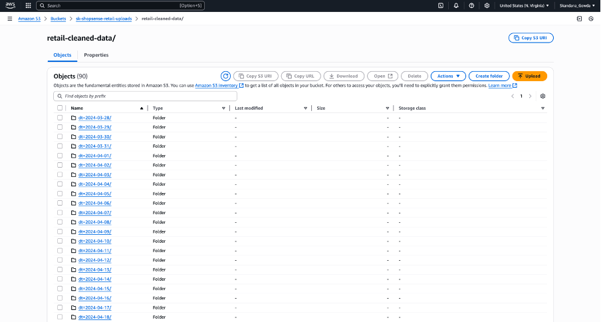The width and height of the screenshot is (601, 322).
Task: Switch to the Properties tab
Action: click(96, 55)
